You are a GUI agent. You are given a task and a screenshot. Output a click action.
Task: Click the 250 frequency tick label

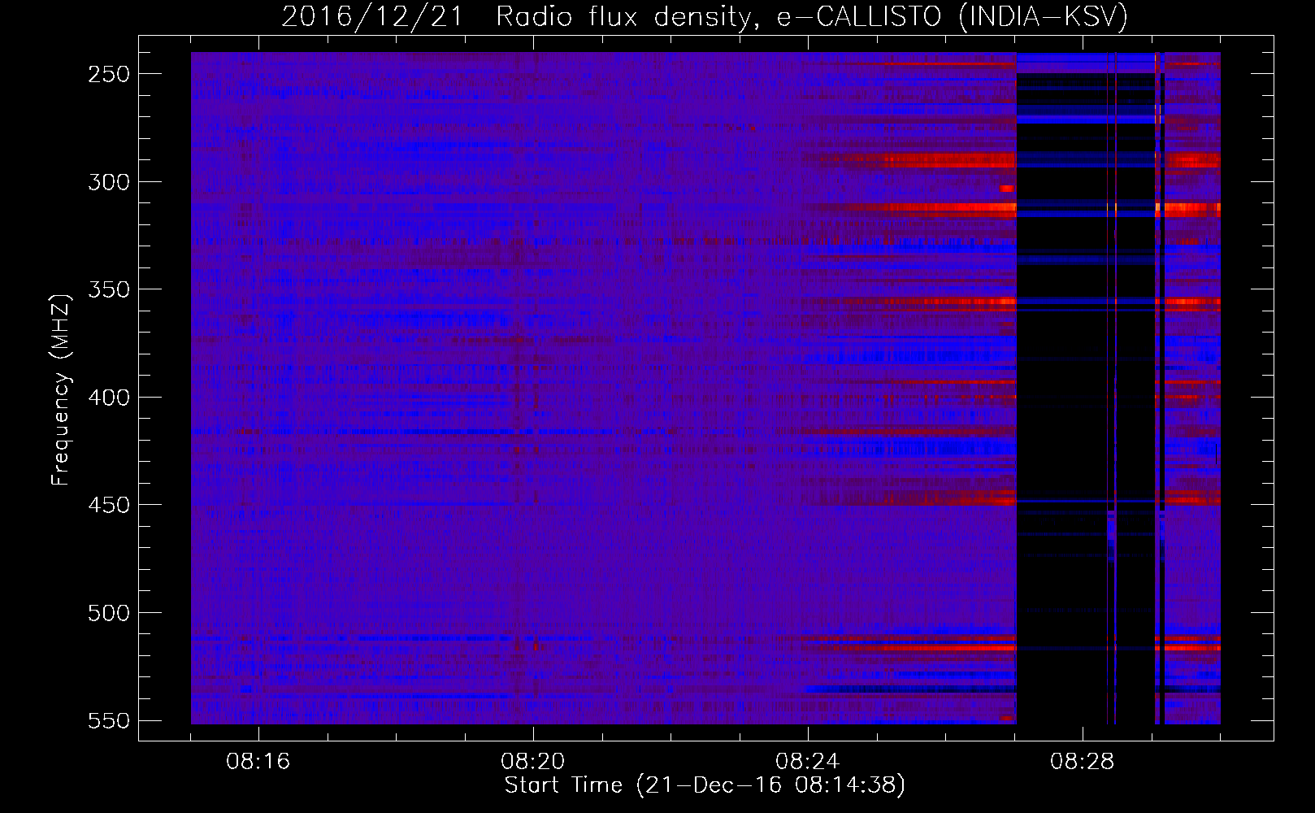tap(109, 74)
